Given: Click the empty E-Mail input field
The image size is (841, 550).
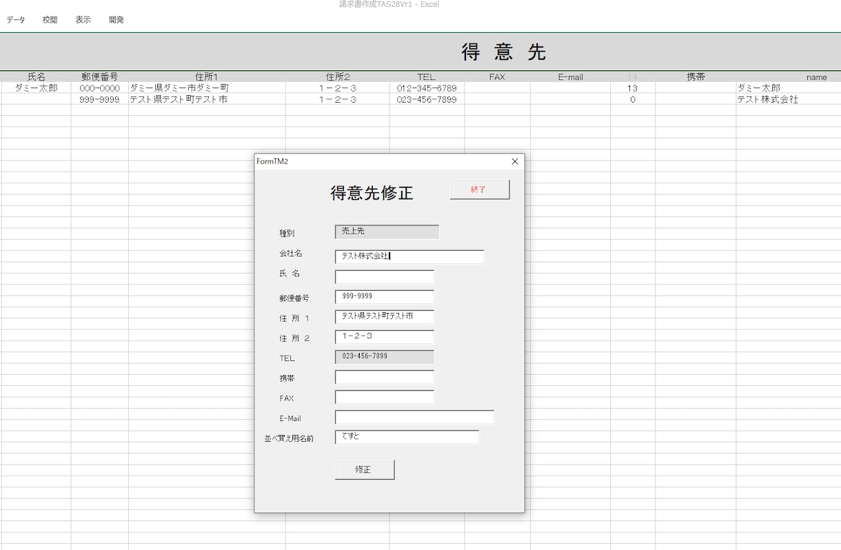Looking at the screenshot, I should pos(414,417).
